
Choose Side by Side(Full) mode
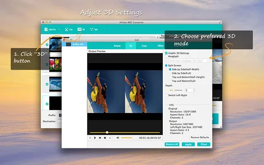click(170, 73)
